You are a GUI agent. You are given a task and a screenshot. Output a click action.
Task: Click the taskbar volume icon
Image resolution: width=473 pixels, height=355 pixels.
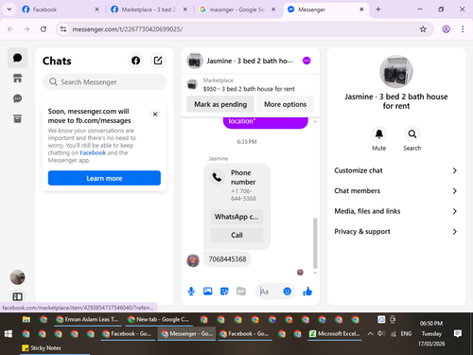point(381,333)
